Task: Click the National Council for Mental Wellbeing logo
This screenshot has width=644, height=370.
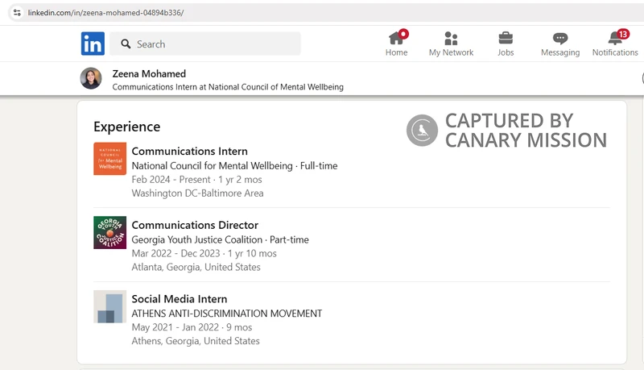Action: pyautogui.click(x=109, y=159)
